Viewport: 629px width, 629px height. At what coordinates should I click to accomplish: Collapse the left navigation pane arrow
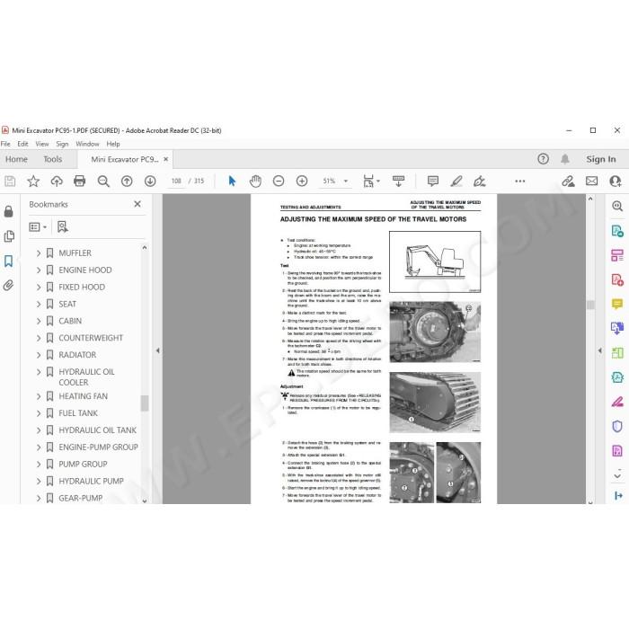[157, 350]
